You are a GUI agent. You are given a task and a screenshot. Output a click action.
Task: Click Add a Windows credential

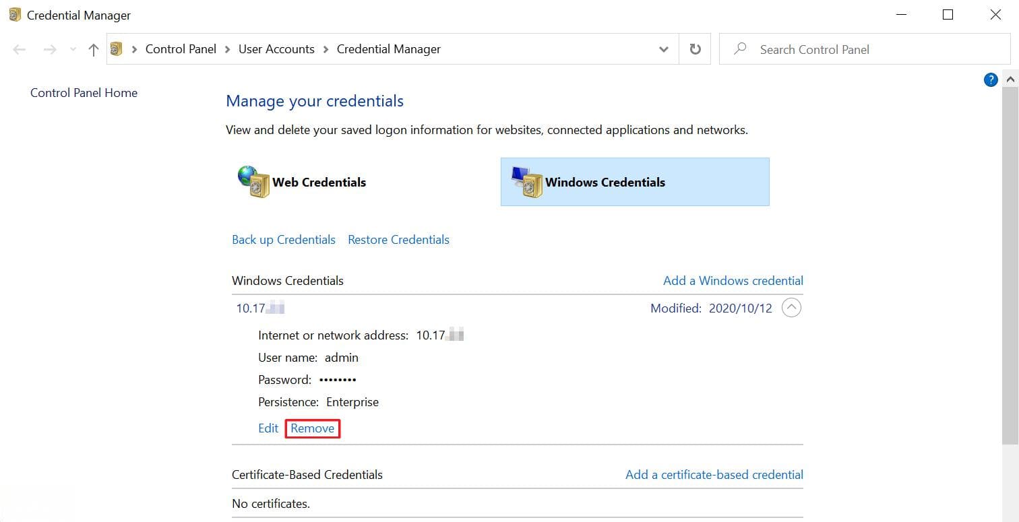[x=733, y=281]
